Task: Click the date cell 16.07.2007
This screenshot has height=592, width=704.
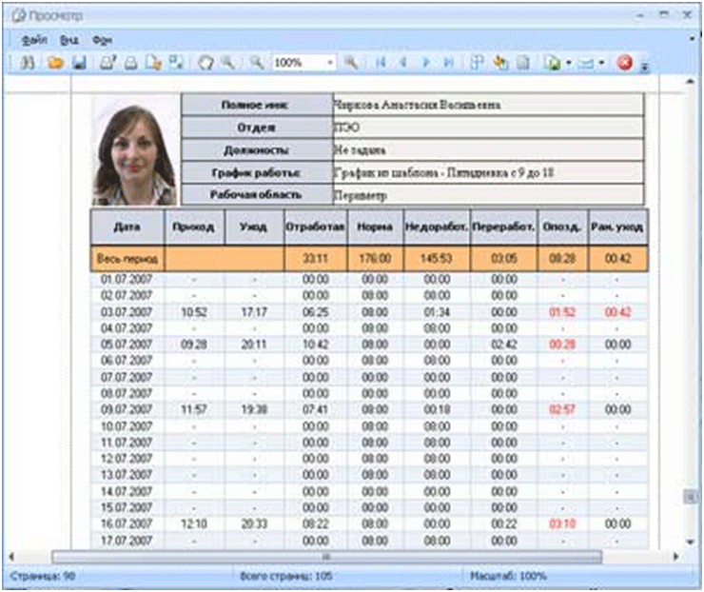Action: point(127,523)
